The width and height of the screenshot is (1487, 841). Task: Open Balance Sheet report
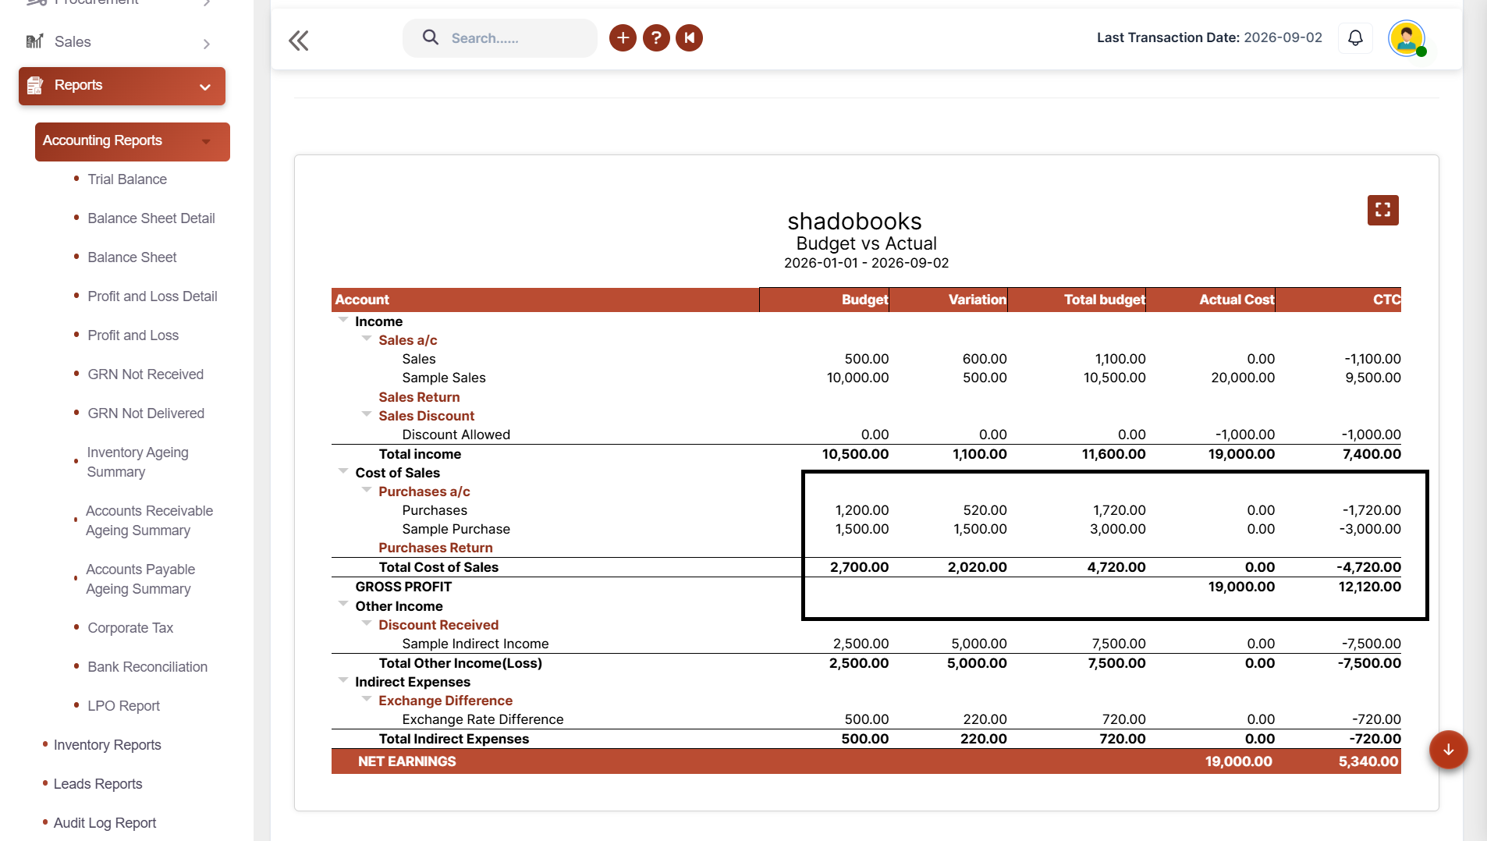(x=132, y=257)
